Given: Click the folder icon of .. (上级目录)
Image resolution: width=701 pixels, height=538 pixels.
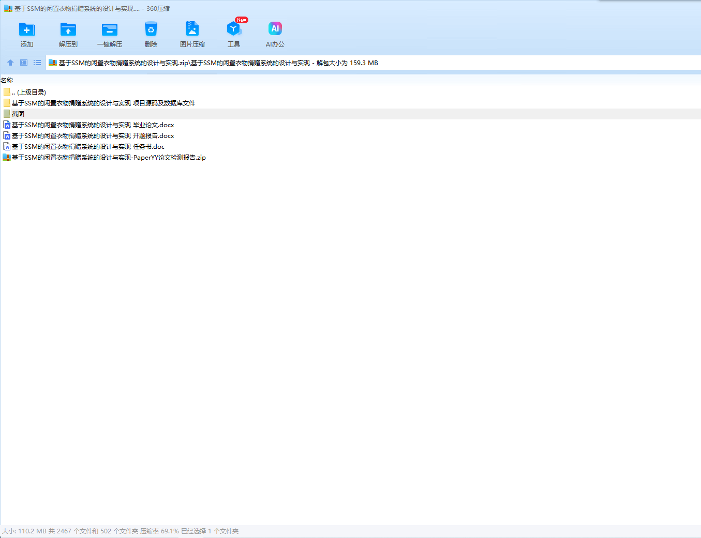Looking at the screenshot, I should tap(7, 92).
